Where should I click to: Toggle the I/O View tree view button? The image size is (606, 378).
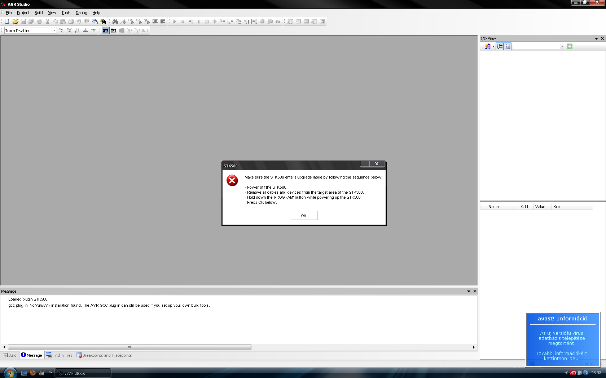coord(500,46)
